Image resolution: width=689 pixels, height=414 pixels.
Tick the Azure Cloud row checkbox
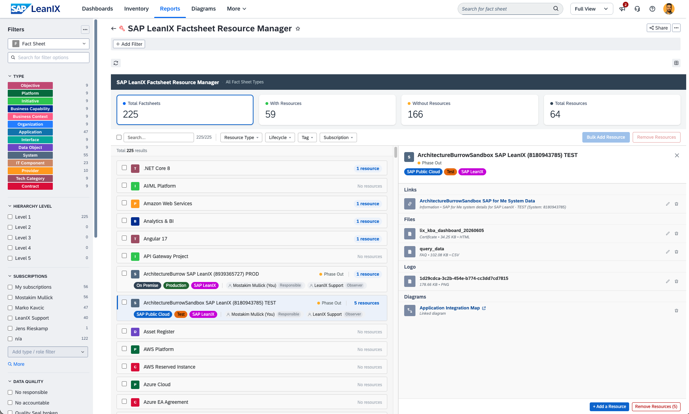[x=124, y=384]
